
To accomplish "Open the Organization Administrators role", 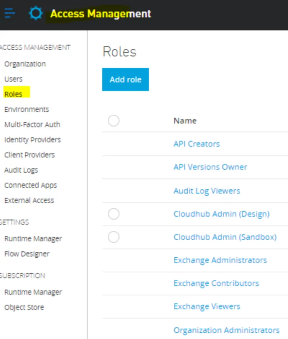I will [226, 330].
